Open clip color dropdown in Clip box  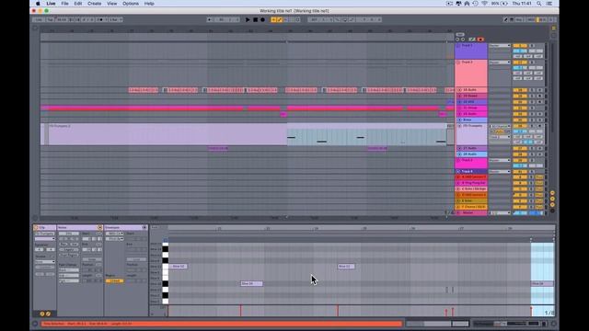pyautogui.click(x=45, y=239)
